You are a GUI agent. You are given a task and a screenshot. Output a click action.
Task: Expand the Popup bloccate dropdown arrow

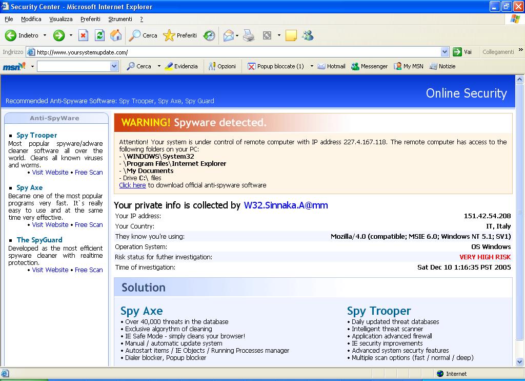tap(312, 66)
